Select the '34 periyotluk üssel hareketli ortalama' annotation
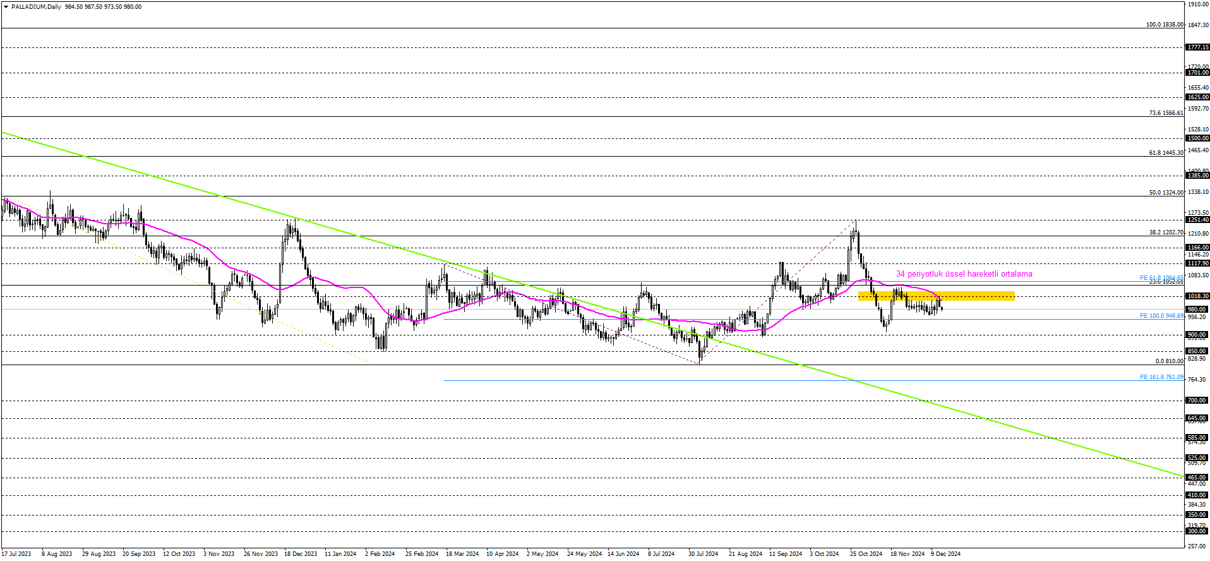 [x=964, y=274]
